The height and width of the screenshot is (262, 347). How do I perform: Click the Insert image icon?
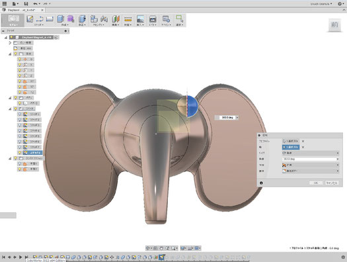click(x=140, y=19)
